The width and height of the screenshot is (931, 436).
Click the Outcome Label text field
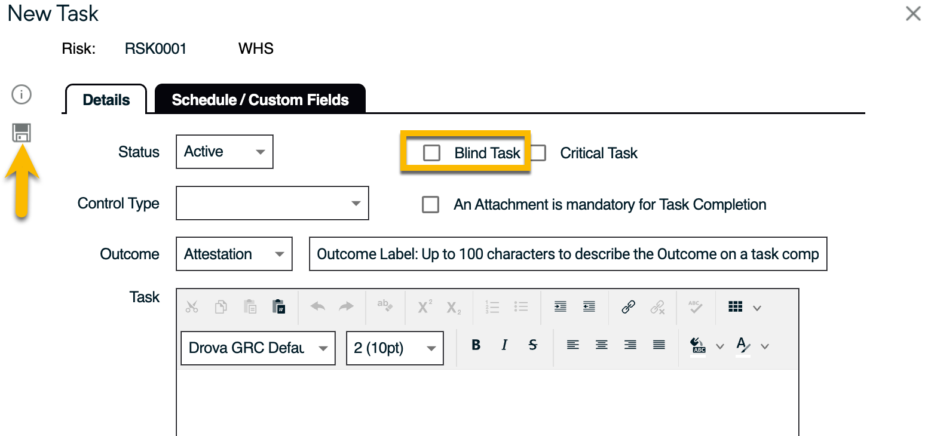tap(567, 254)
